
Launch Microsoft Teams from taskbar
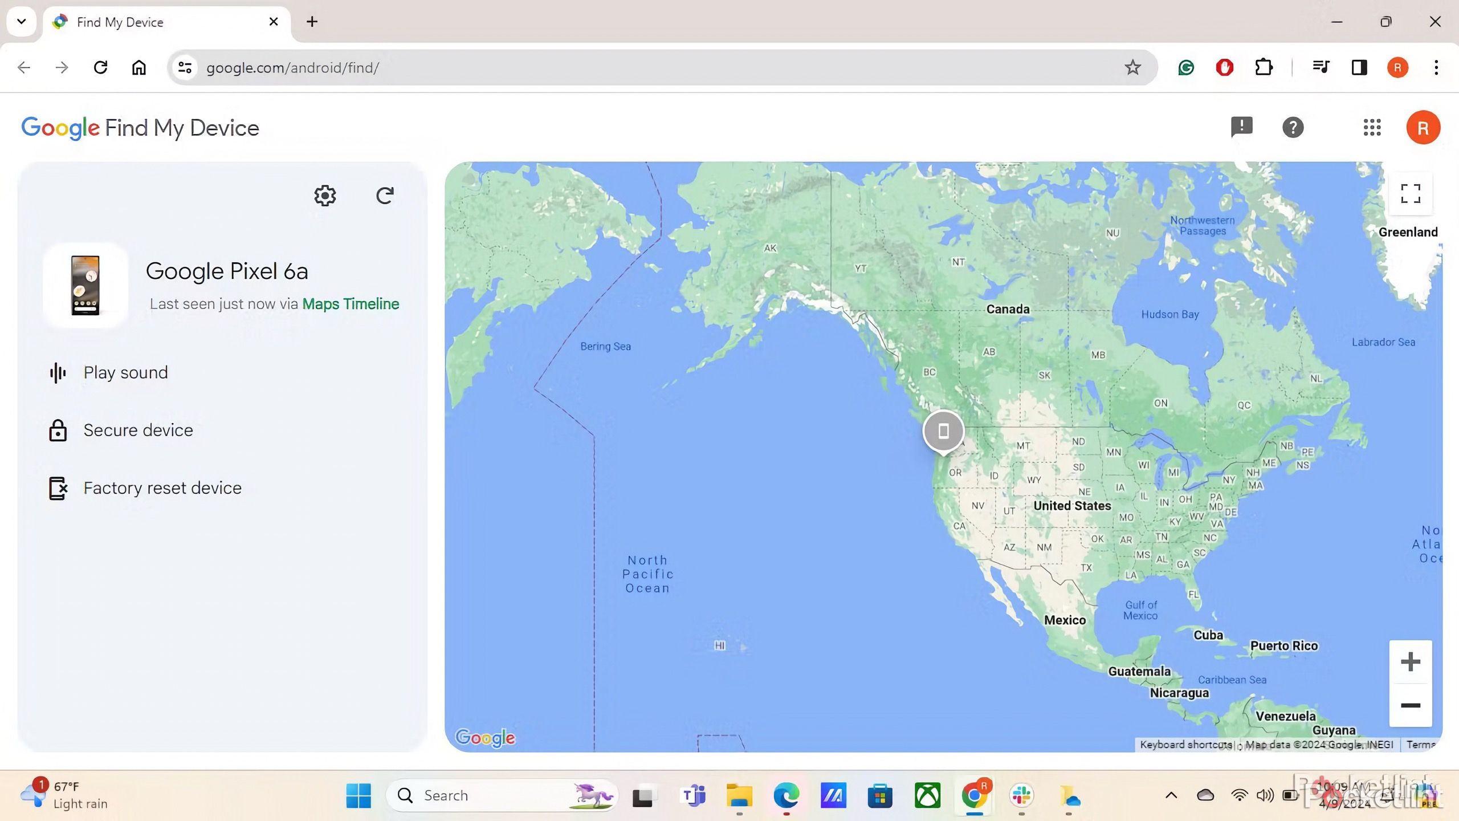click(692, 795)
